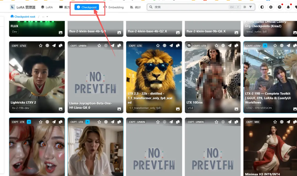The width and height of the screenshot is (297, 176).
Task: Copy the Lightricks LTXV 2 filename icon
Action: pyautogui.click(x=61, y=45)
